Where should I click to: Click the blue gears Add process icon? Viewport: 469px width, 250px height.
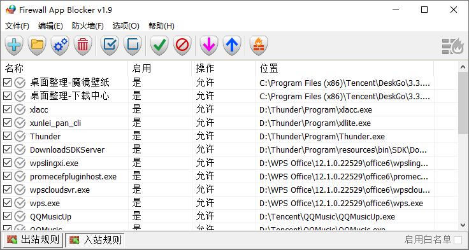tap(60, 45)
